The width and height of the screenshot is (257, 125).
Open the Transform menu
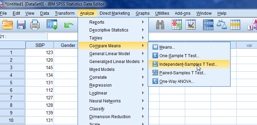tap(65, 13)
